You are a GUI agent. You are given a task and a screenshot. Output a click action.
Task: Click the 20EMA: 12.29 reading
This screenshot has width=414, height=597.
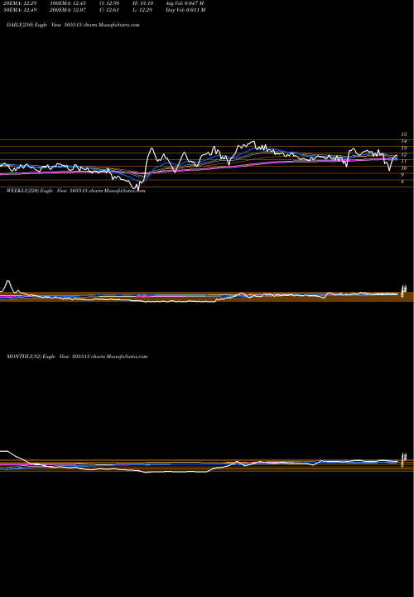(x=20, y=3)
